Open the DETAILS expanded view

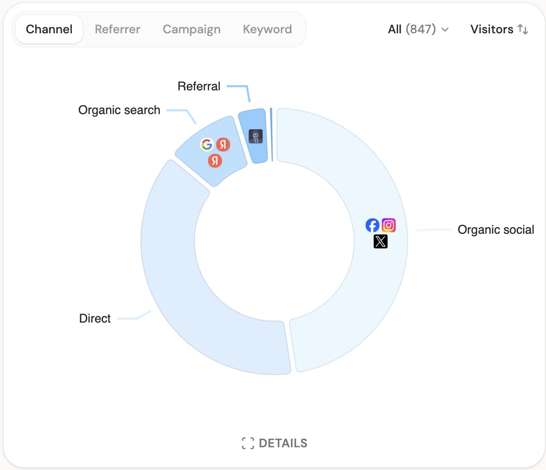[x=274, y=443]
